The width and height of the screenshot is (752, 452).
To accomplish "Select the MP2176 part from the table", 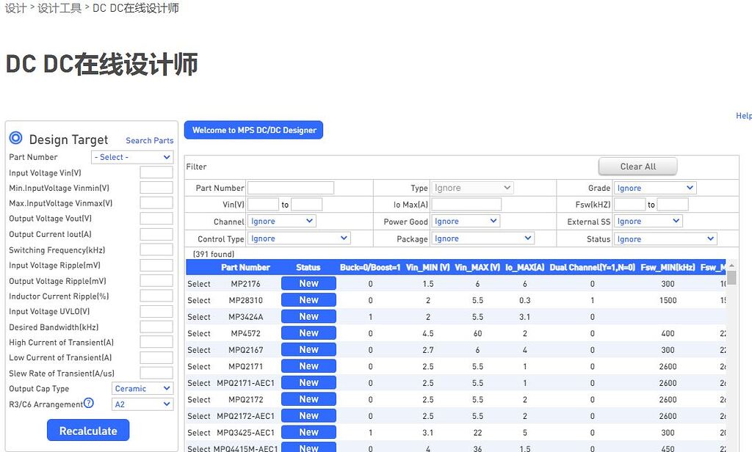I will tap(198, 282).
